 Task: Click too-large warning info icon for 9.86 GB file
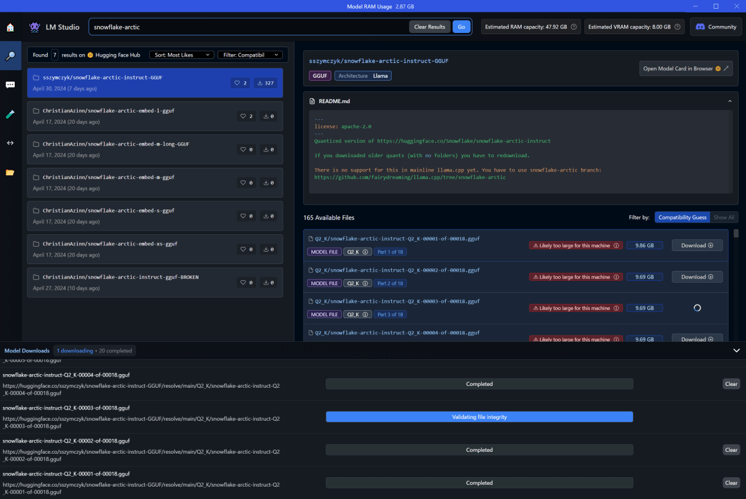pyautogui.click(x=616, y=245)
